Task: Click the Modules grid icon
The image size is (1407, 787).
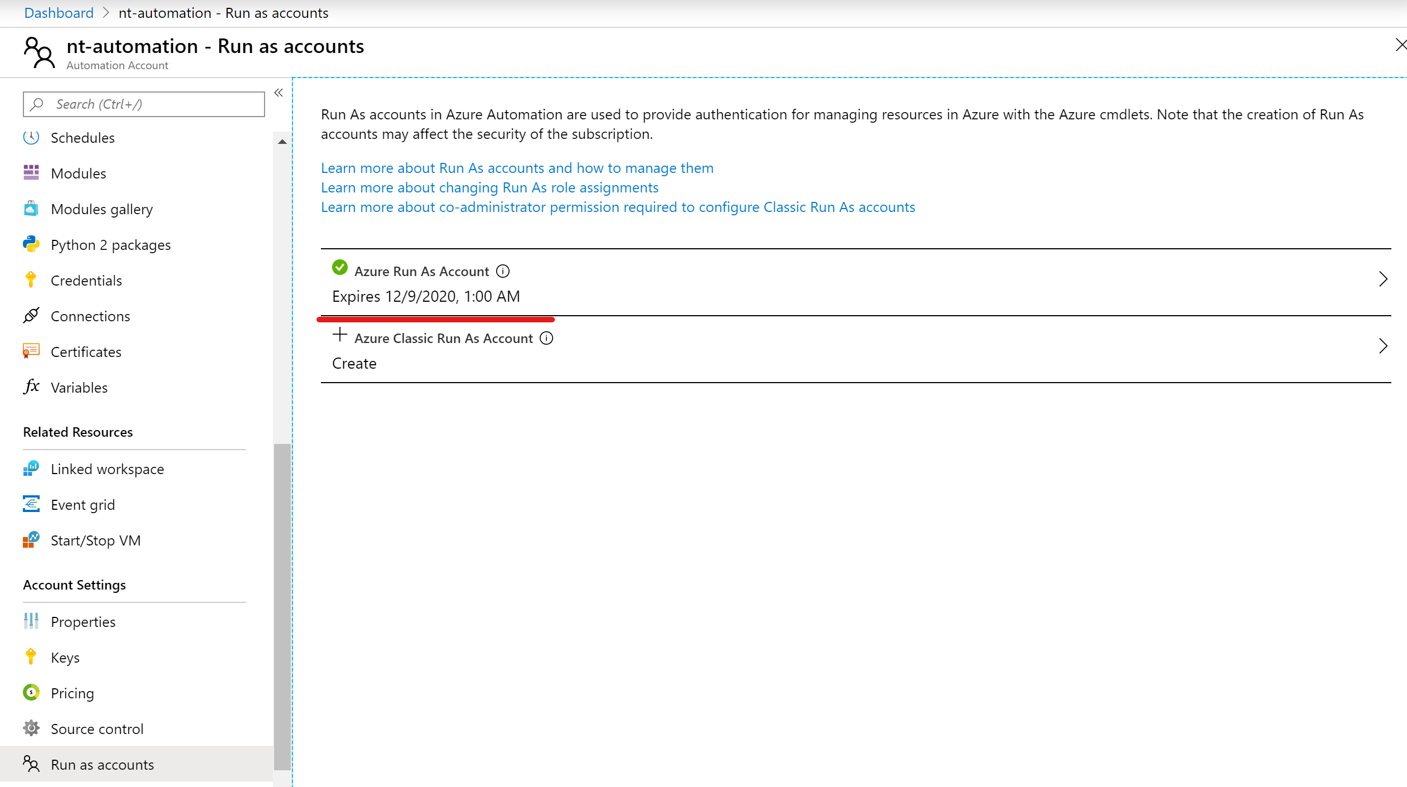Action: 31,173
